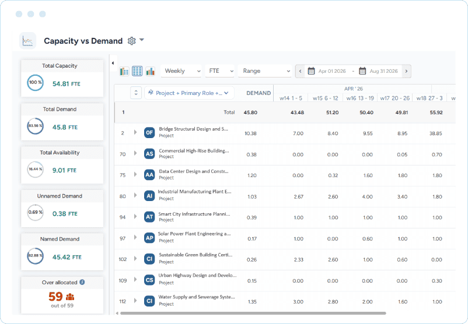The image size is (468, 324).
Task: Expand the Bridge Structural Design project row
Action: click(x=135, y=132)
